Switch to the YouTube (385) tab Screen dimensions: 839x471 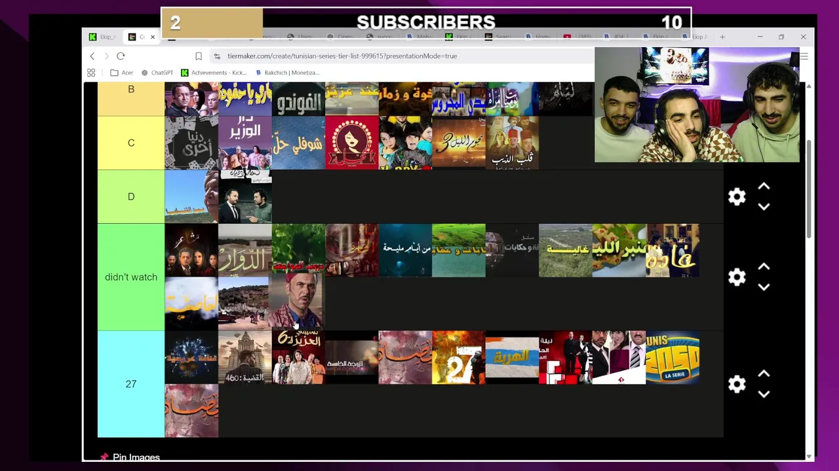click(579, 37)
